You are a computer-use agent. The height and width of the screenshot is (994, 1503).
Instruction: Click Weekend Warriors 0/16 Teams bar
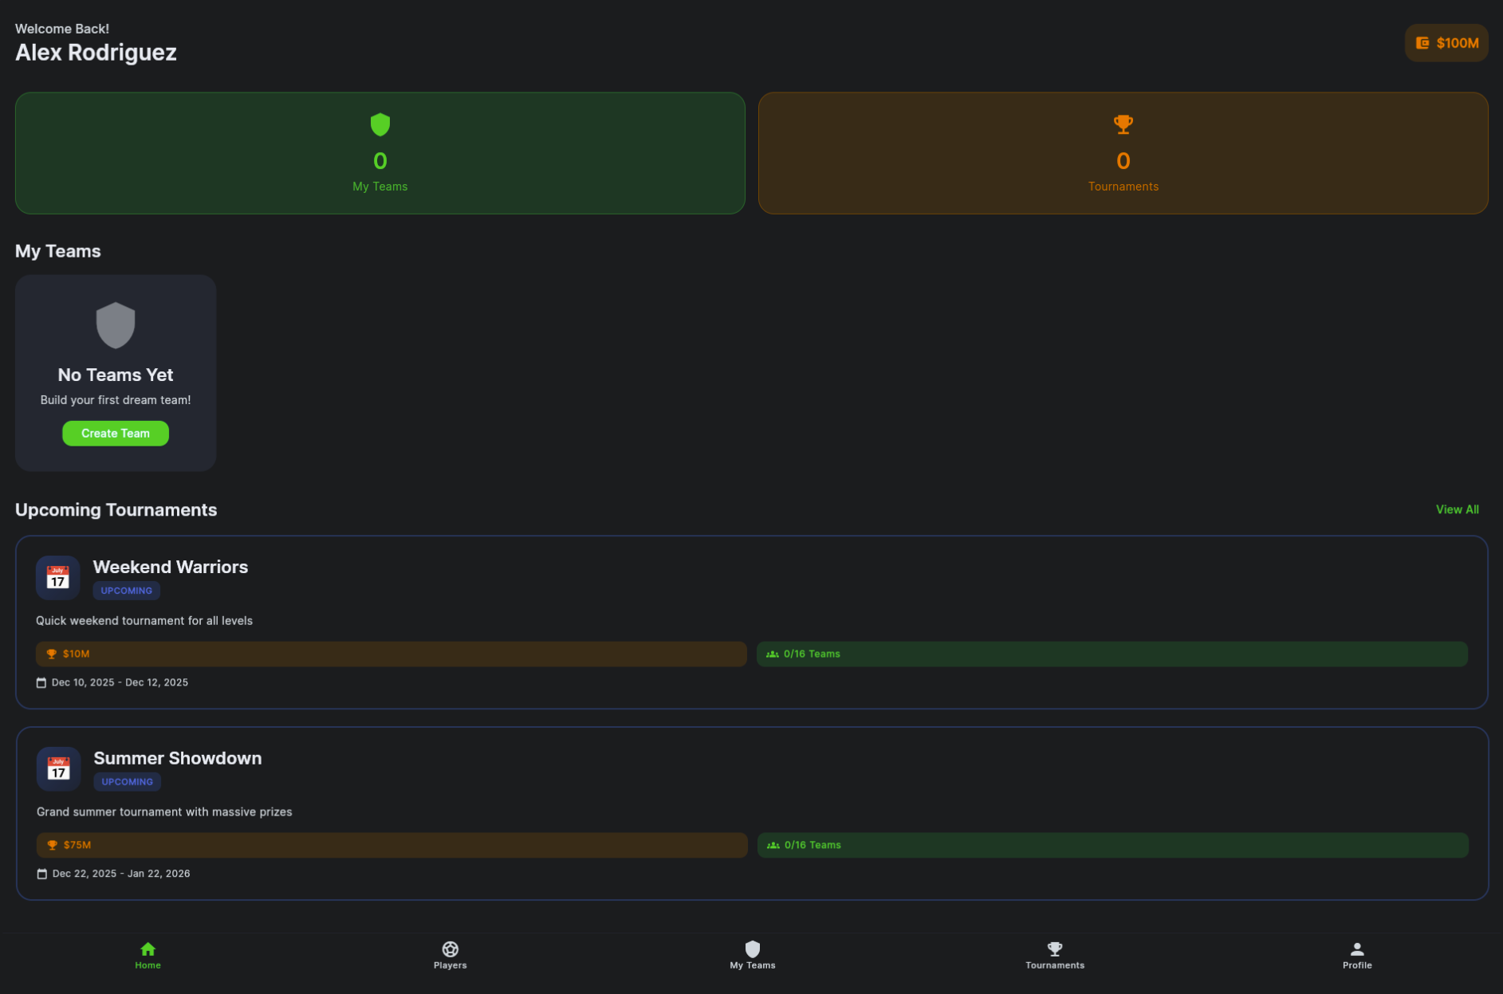[1112, 654]
